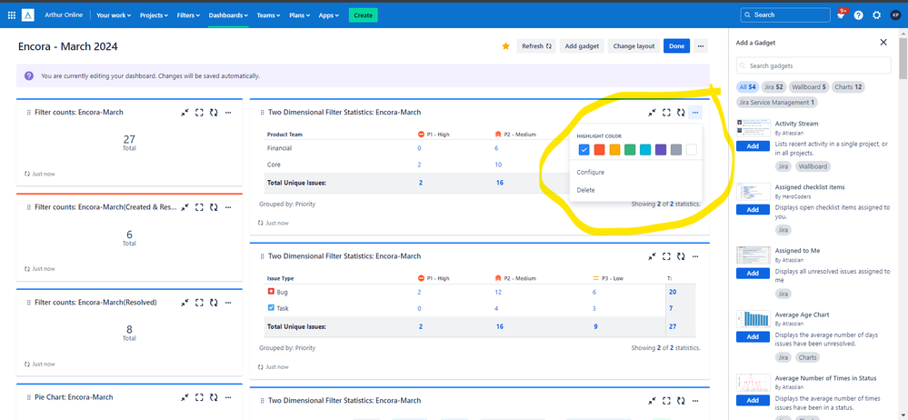Pick the red highlight color swatch
This screenshot has width=908, height=420.
point(599,150)
